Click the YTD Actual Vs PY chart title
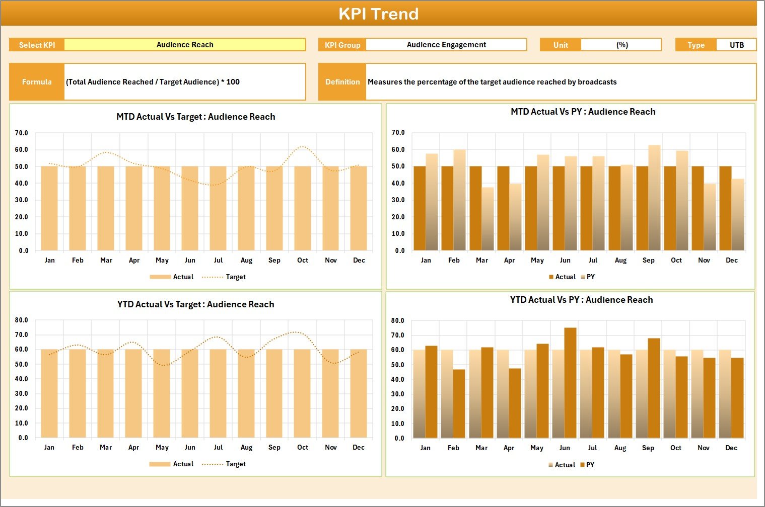 (581, 300)
